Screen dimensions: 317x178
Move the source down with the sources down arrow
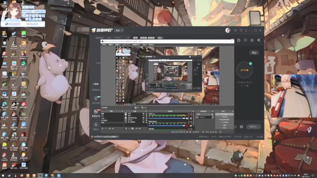[140, 128]
